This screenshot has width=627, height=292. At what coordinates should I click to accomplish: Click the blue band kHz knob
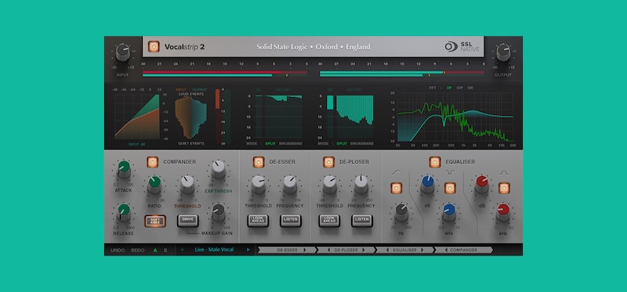(448, 212)
